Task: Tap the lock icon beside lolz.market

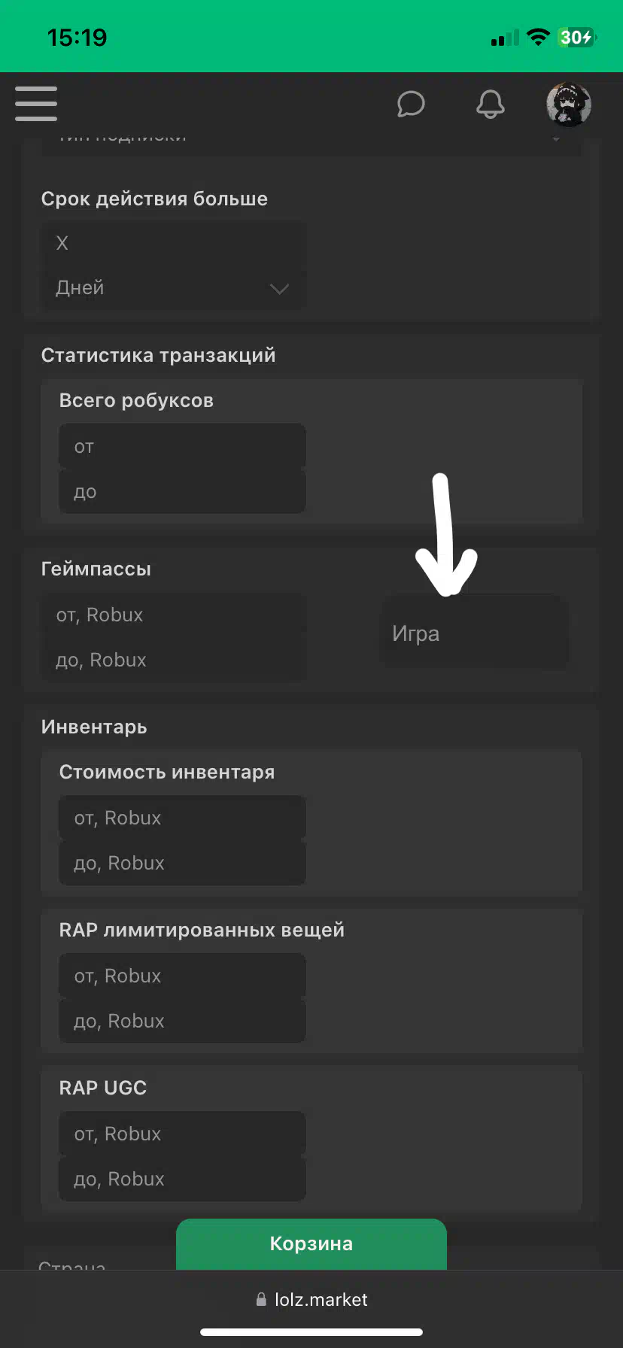Action: (261, 1299)
